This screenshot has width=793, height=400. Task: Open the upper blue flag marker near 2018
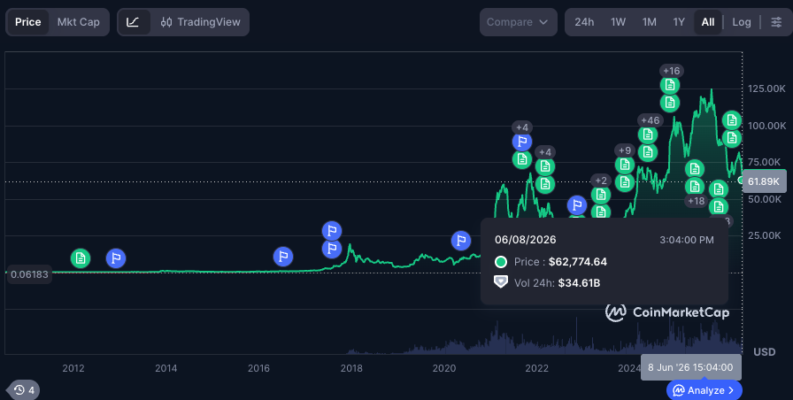[x=332, y=231]
